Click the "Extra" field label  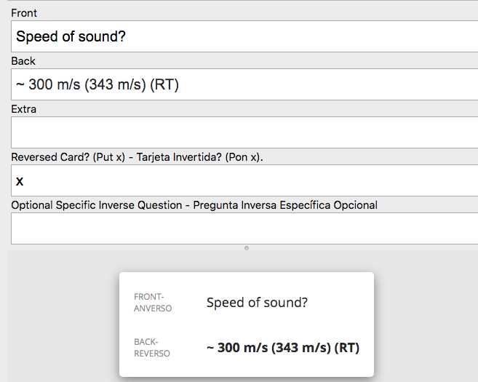pyautogui.click(x=24, y=109)
